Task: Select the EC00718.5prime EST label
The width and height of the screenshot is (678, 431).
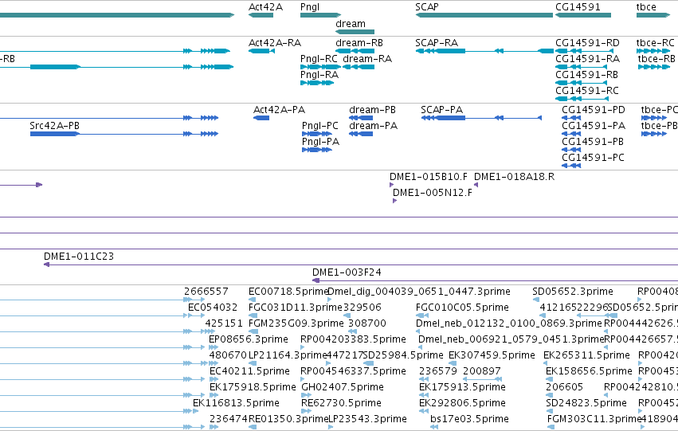Action: (289, 292)
